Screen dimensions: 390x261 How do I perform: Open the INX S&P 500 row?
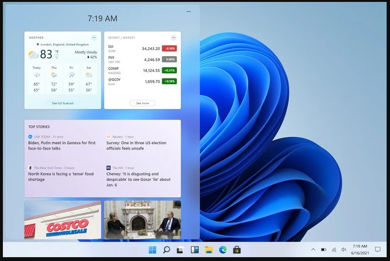click(142, 59)
